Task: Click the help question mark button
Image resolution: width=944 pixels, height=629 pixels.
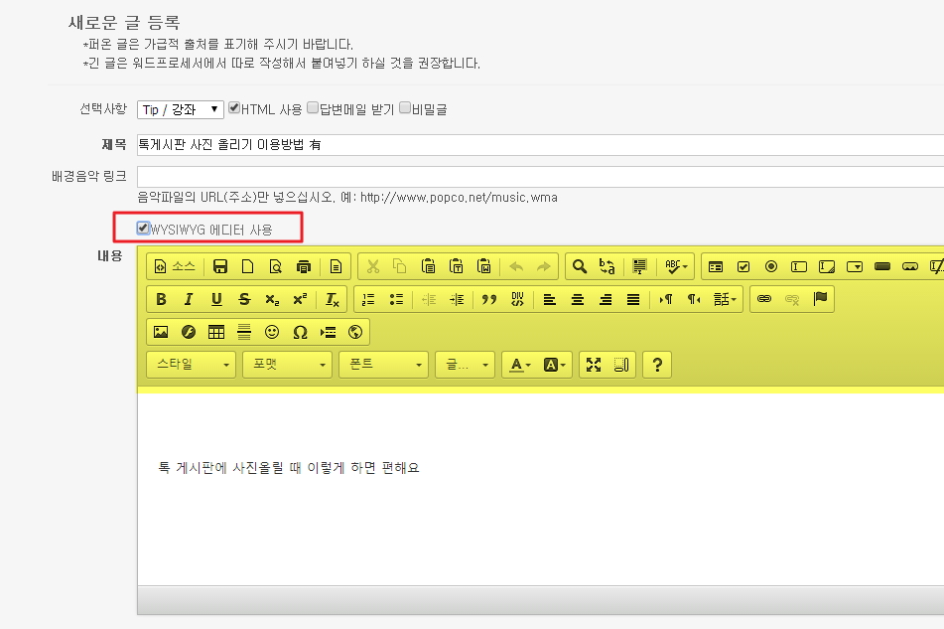Action: pyautogui.click(x=656, y=365)
